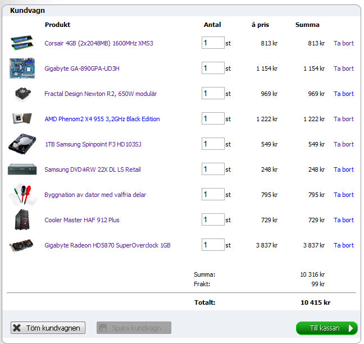Click quantity field for Byggnation av dator
364x344 pixels.
[213, 195]
